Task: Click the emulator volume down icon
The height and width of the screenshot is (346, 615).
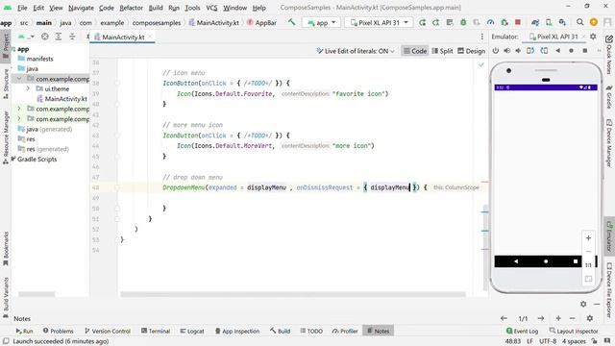Action: (518, 51)
